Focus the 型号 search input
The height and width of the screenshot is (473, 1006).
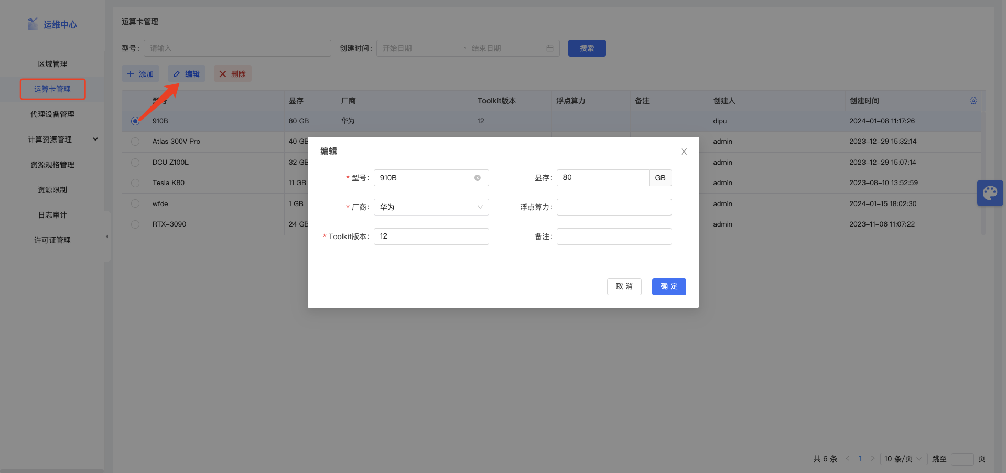pyautogui.click(x=237, y=48)
